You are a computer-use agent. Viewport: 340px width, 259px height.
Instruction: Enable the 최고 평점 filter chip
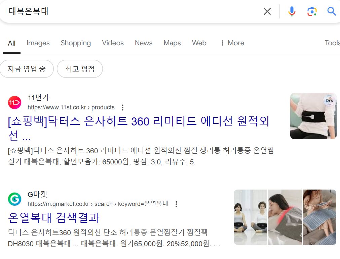[x=80, y=68]
